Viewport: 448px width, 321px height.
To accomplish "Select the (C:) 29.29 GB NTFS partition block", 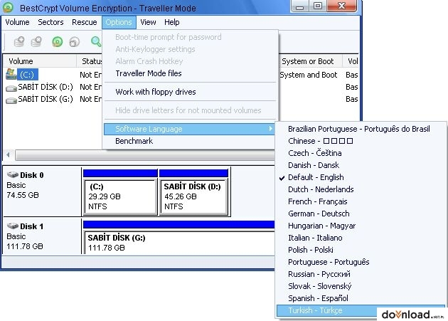I will click(x=120, y=197).
